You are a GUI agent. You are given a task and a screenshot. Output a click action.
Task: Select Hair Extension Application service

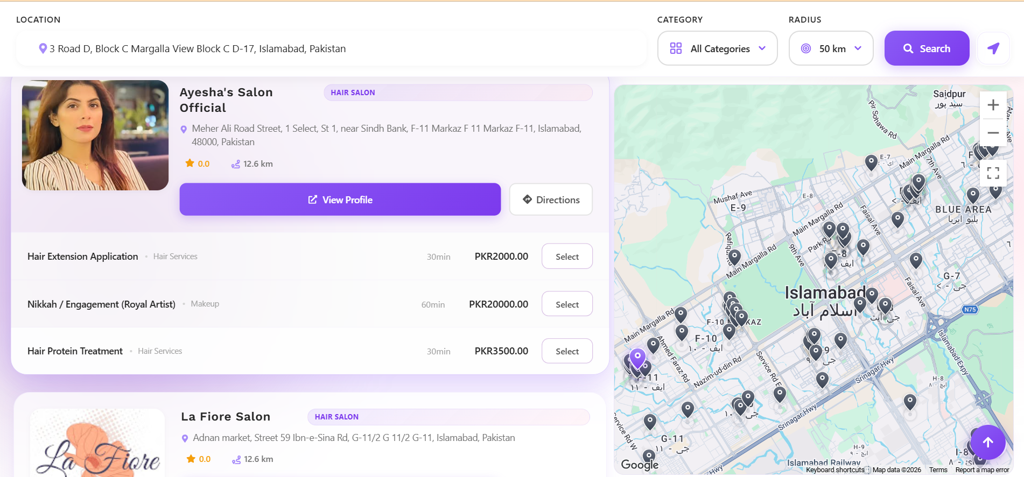[x=567, y=257]
